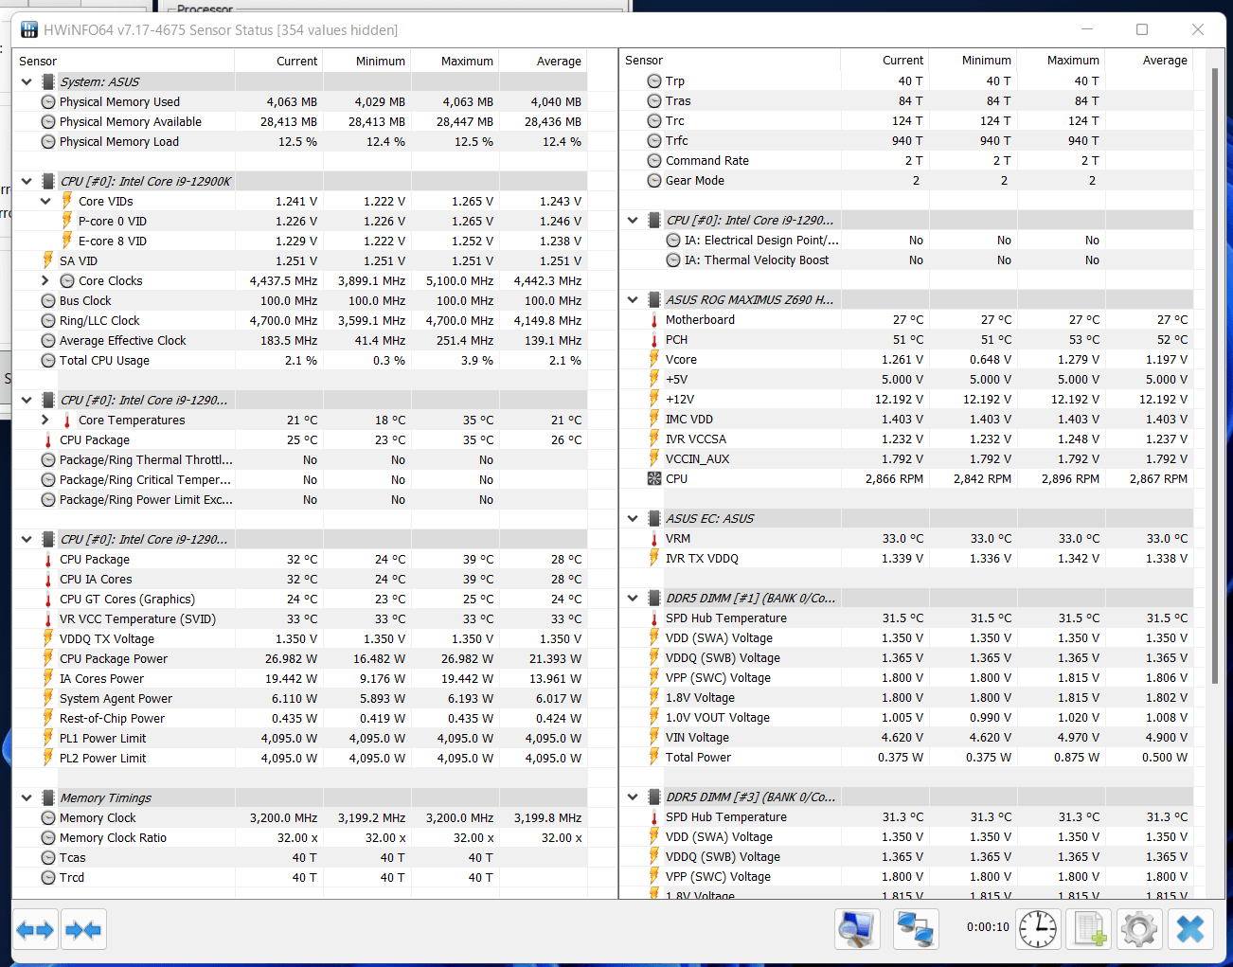Image resolution: width=1233 pixels, height=967 pixels.
Task: Collapse the DDR5 DIMM [#1] section
Action: click(633, 598)
